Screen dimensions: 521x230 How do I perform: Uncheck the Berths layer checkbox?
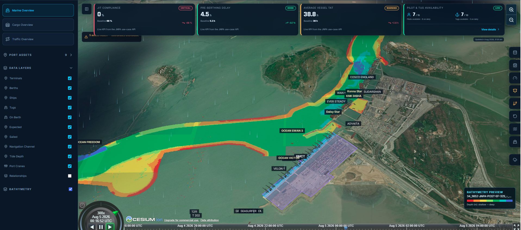[x=70, y=88]
